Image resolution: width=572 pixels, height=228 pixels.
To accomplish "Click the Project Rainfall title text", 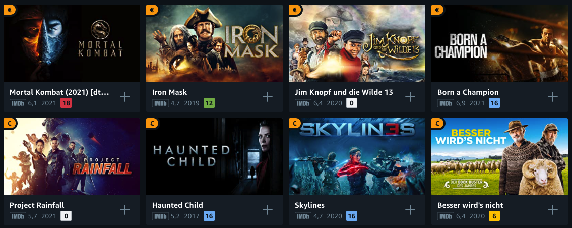I will click(x=37, y=205).
